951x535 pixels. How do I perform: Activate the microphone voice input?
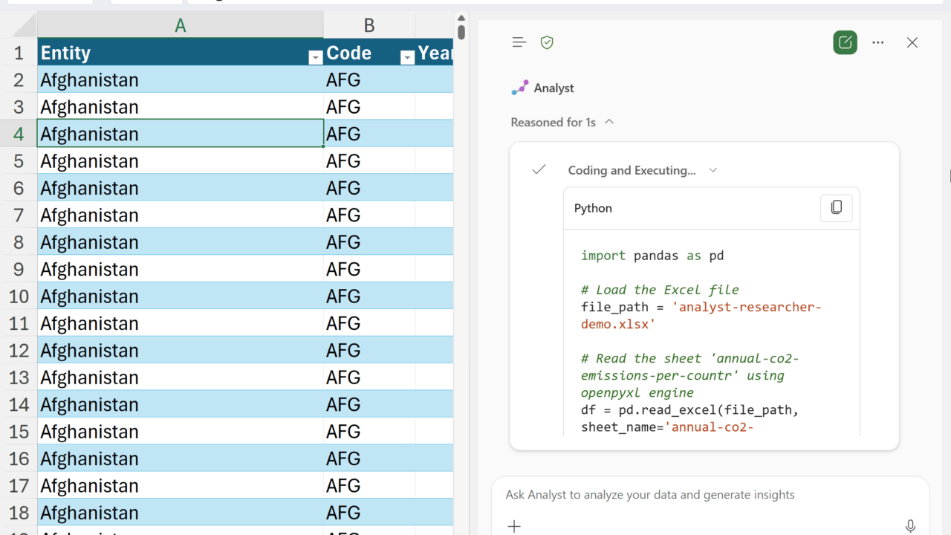(x=910, y=526)
